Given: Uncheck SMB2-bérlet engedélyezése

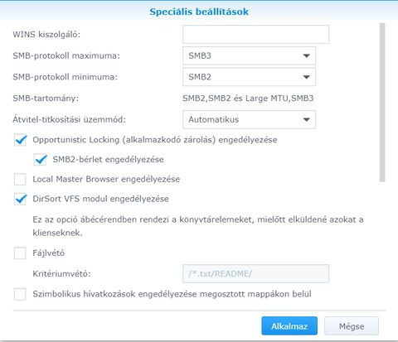Looking at the screenshot, I should [40, 160].
